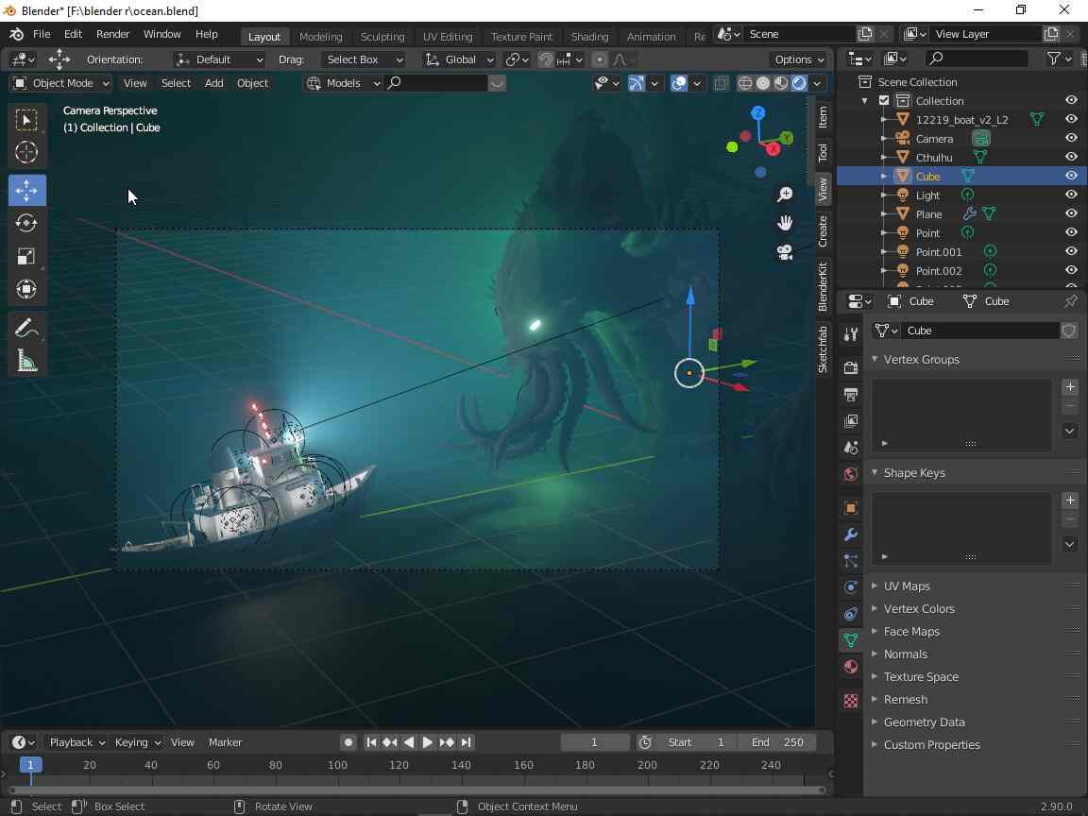Screen dimensions: 1088x816
Task: Select the Measure tool
Action: pyautogui.click(x=26, y=362)
